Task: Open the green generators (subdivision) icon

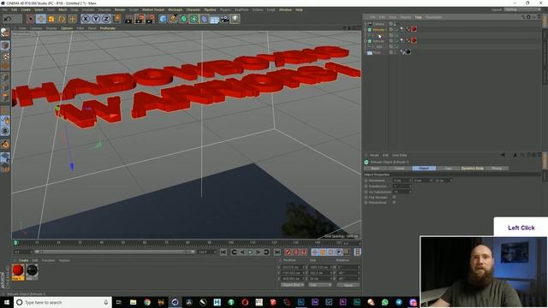Action: (183, 19)
